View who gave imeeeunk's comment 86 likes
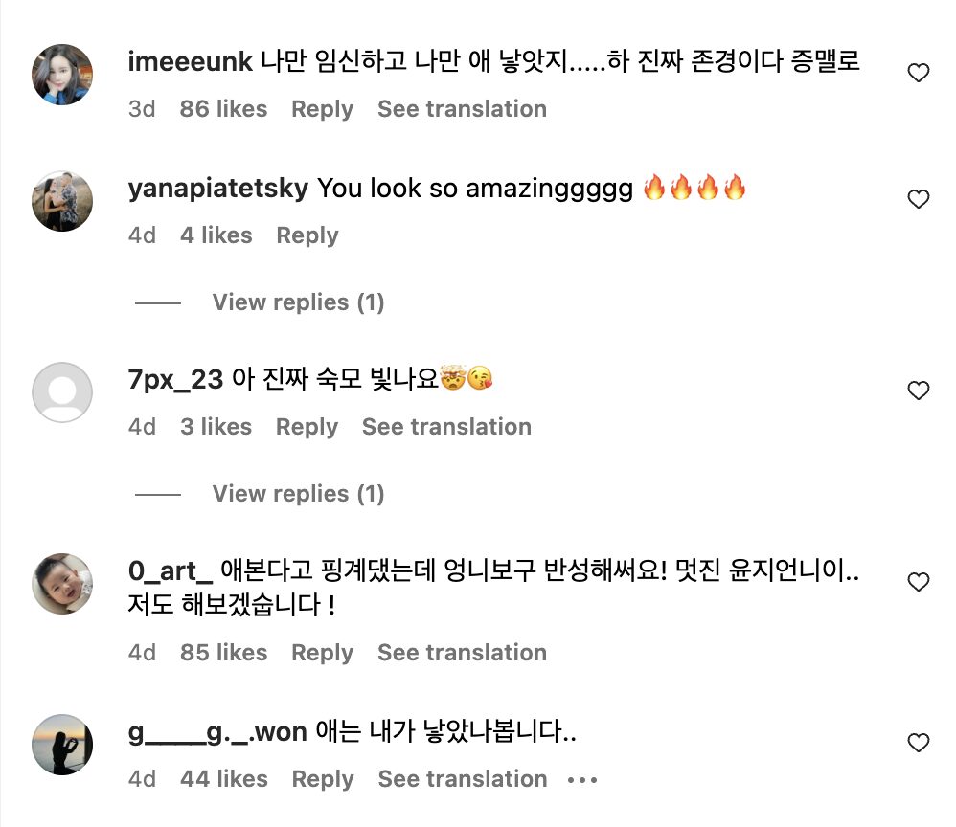Image resolution: width=956 pixels, height=827 pixels. point(223,109)
